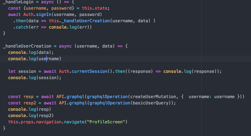Click 'username' in console.log(username)
The width and height of the screenshot is (251, 136).
pyautogui.click(x=49, y=59)
